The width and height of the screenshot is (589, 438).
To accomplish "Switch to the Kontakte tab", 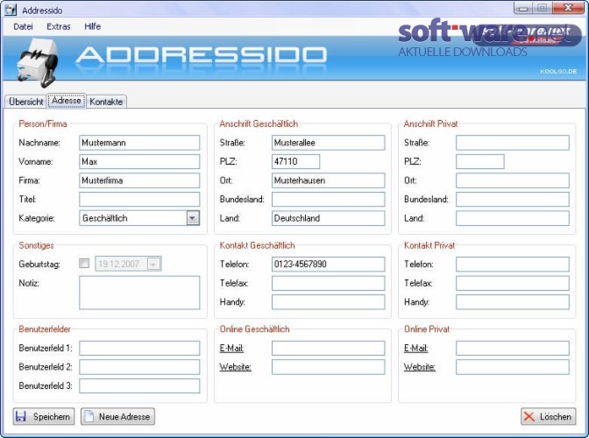I will 106,102.
